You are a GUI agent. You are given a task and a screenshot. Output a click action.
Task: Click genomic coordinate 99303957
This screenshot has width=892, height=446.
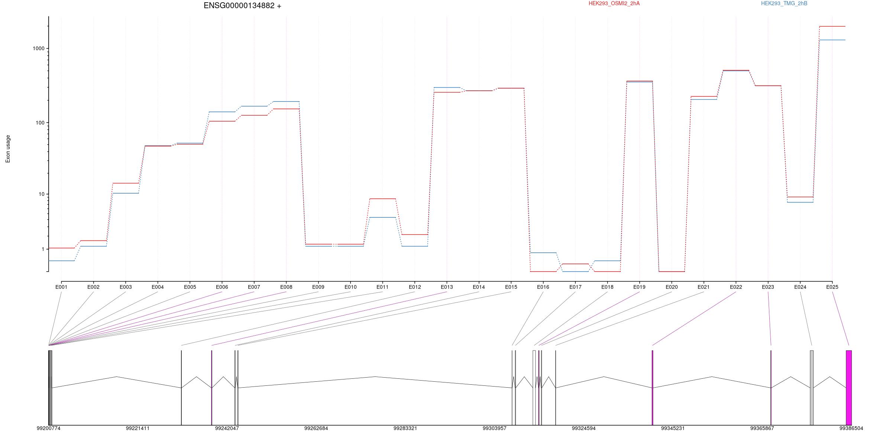[495, 428]
